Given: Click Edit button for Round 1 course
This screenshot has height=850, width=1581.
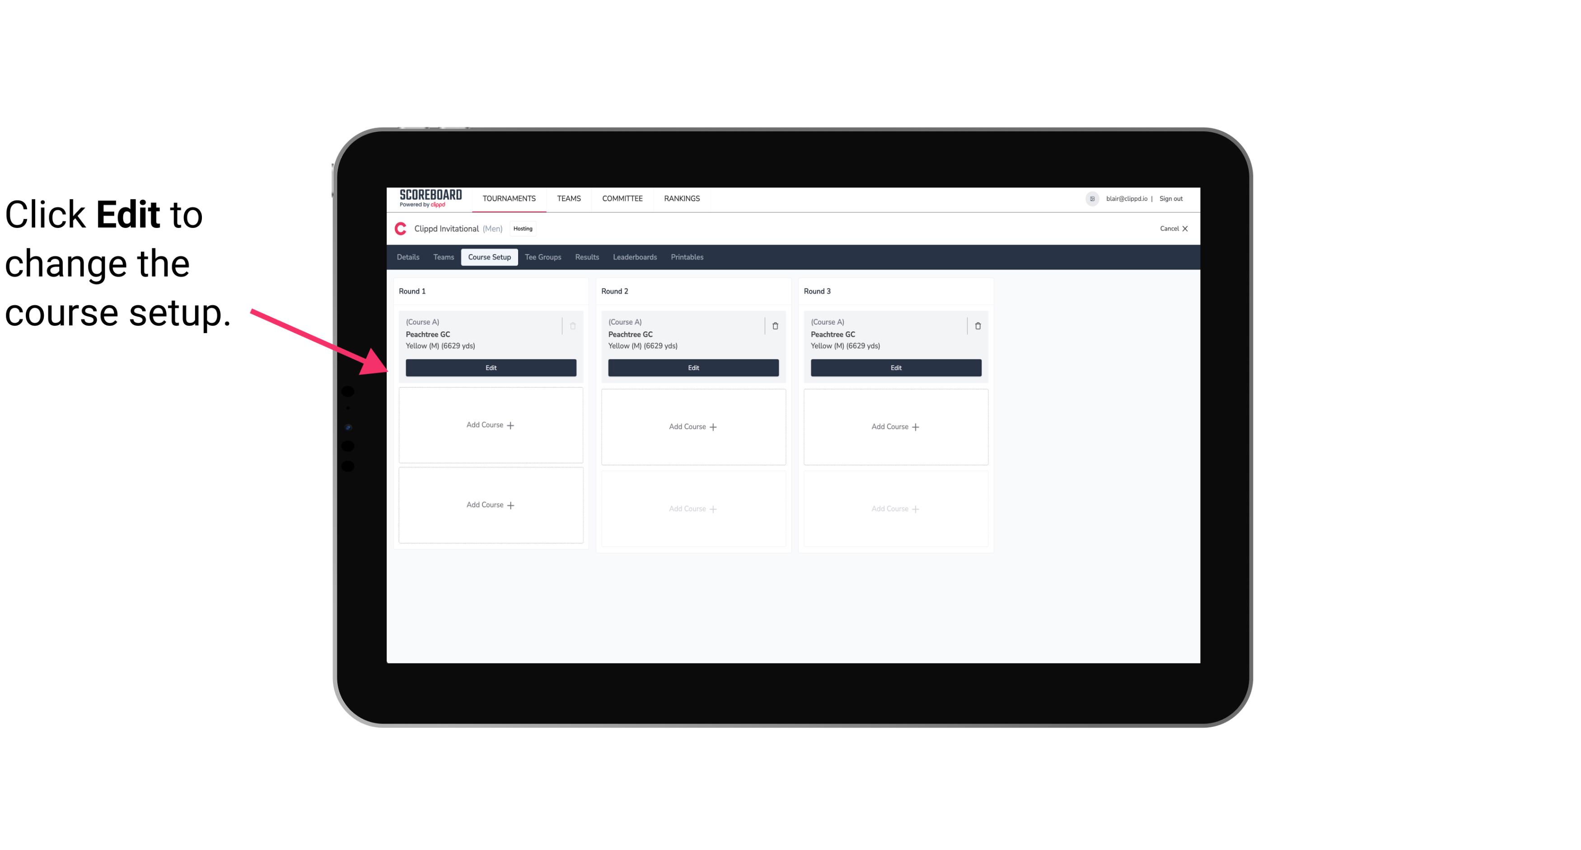Looking at the screenshot, I should point(490,367).
